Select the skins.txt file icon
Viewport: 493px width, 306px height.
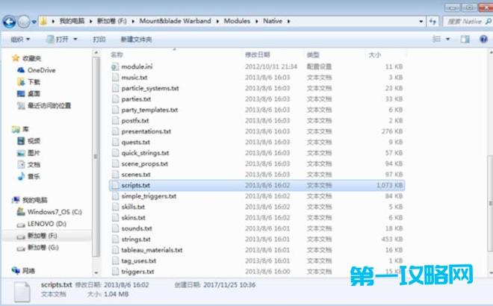click(x=115, y=218)
